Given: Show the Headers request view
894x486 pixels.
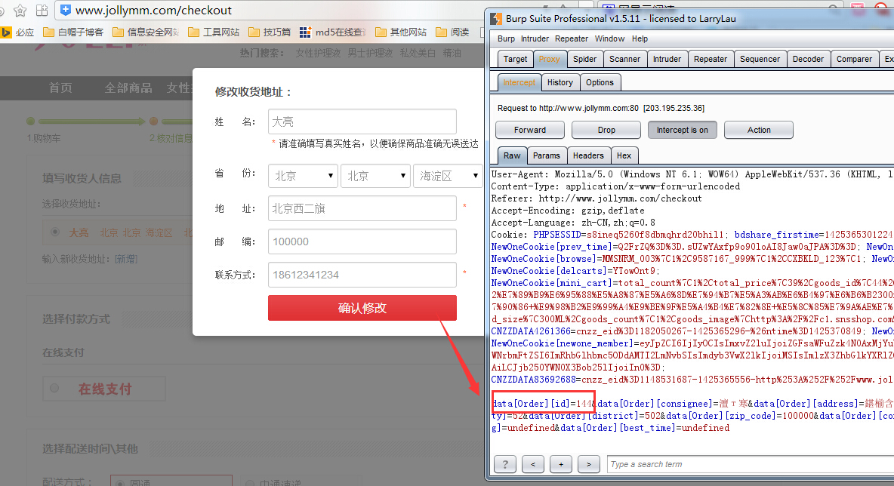Looking at the screenshot, I should (x=588, y=155).
